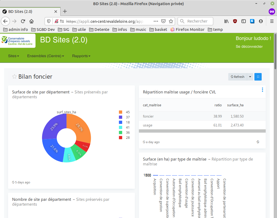The width and height of the screenshot is (277, 218).
Task: Star the Bilan foncier dashboard as favorite
Action: click(x=15, y=77)
